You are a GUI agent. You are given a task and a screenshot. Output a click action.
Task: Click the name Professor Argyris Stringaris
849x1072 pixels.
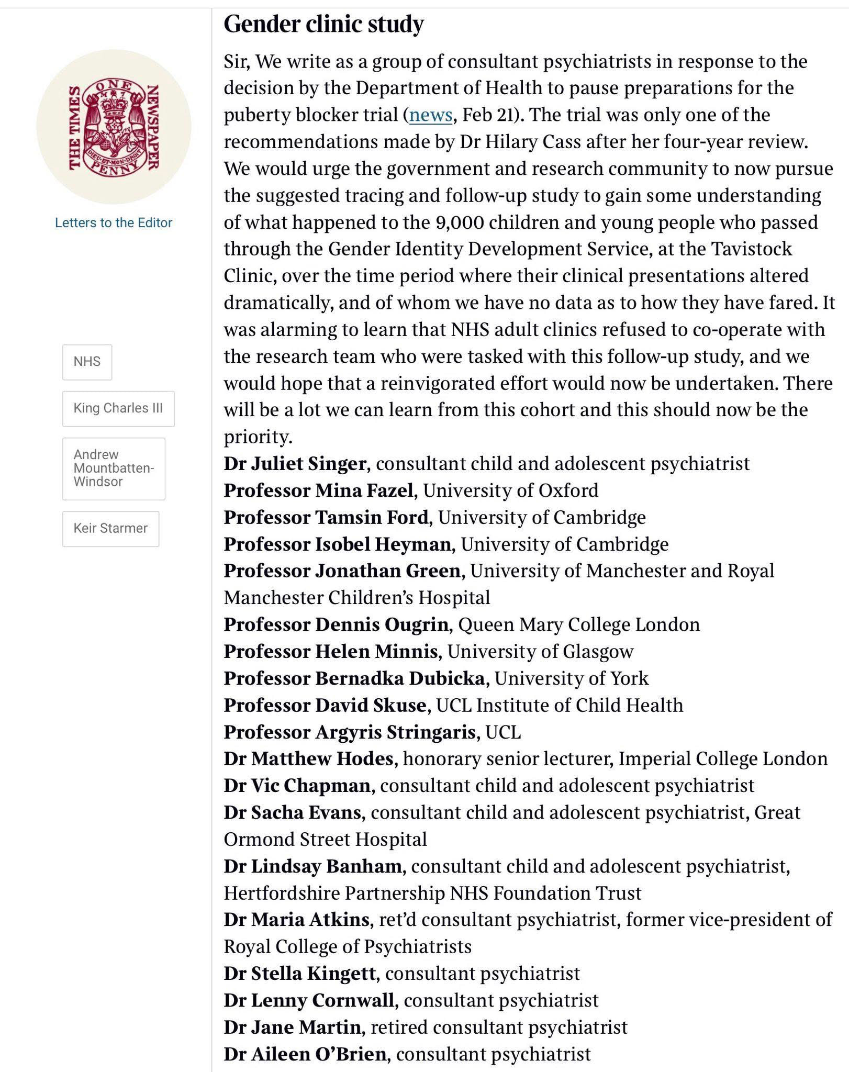click(349, 732)
